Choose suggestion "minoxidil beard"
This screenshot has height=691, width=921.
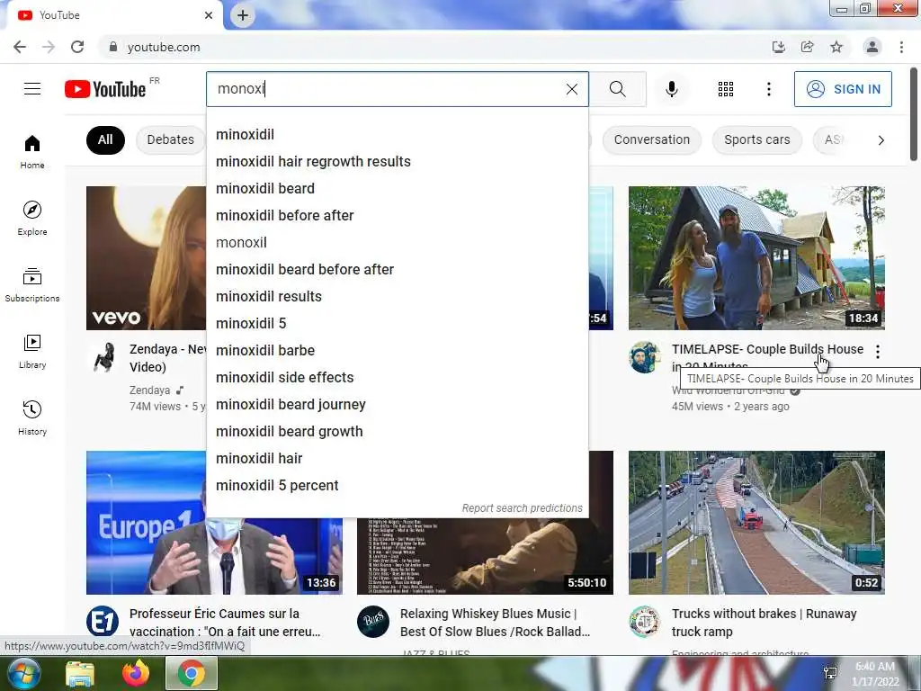(x=397, y=189)
